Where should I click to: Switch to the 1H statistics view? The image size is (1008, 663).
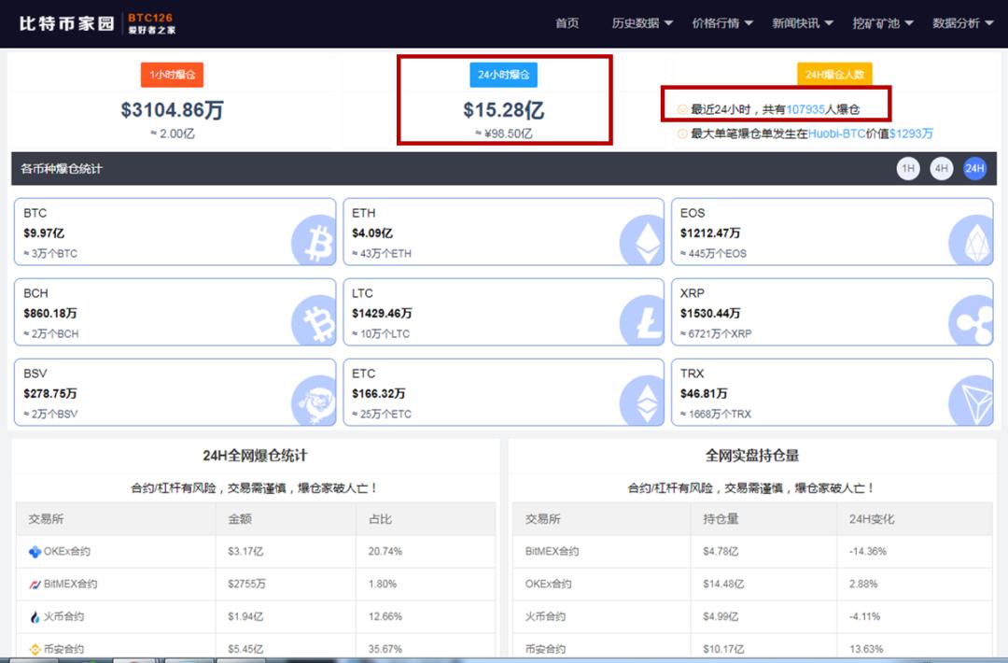908,169
